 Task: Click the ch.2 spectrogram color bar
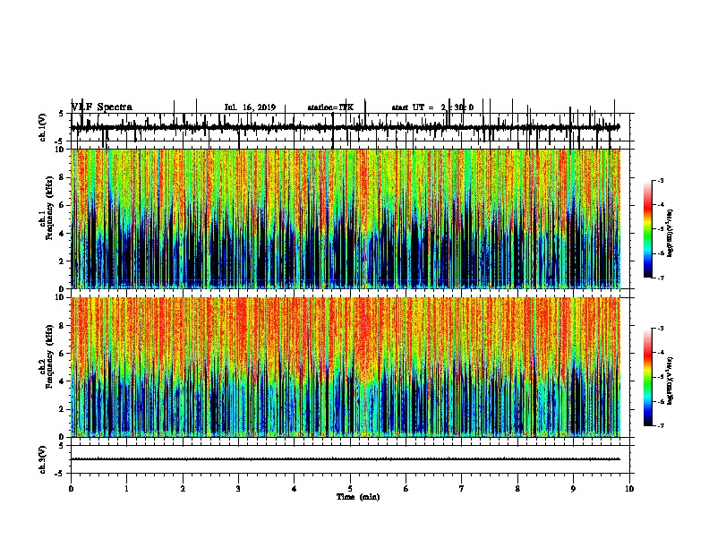coord(647,377)
